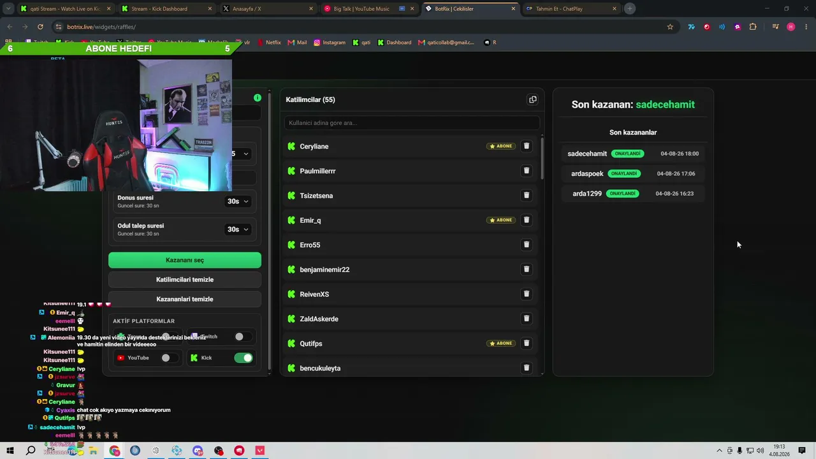Close the Big Talk YouTube Music tab
The height and width of the screenshot is (459, 816).
coord(412,9)
